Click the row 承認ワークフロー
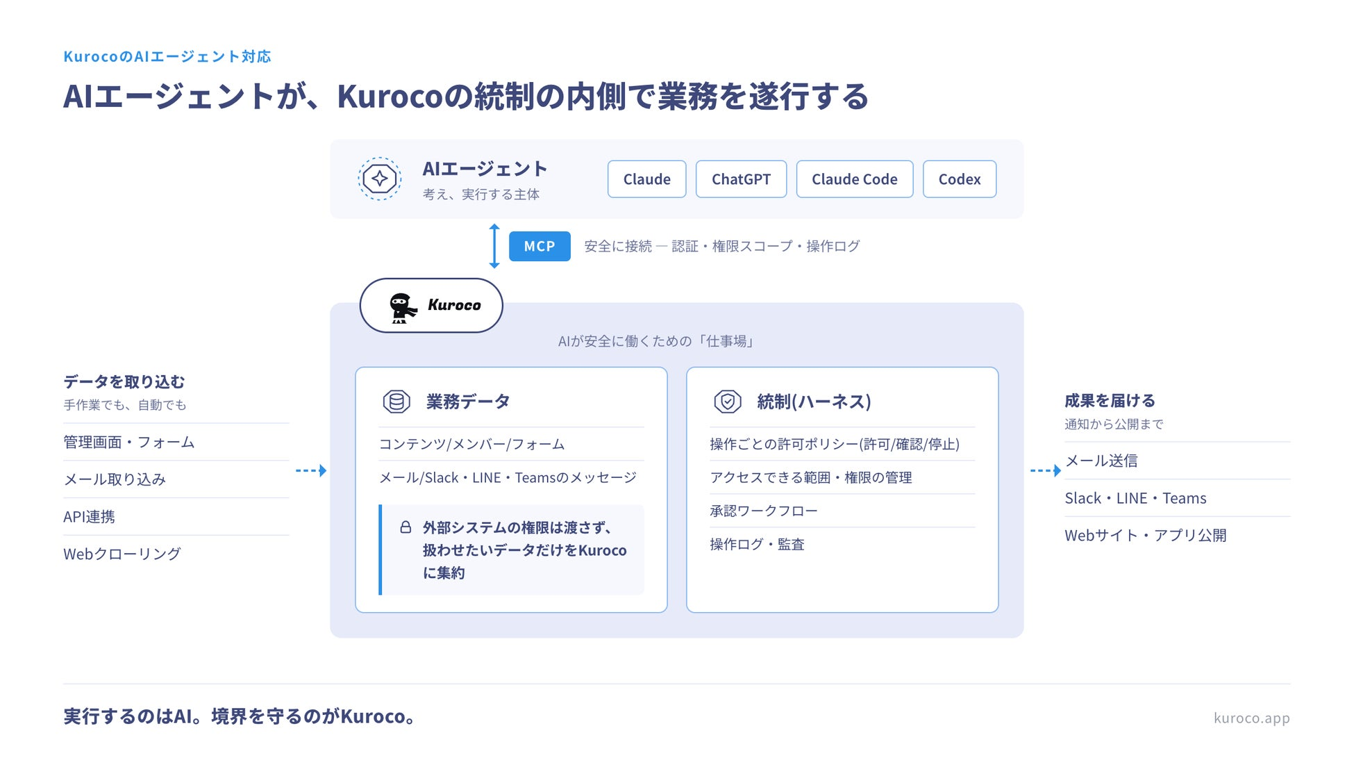Viewport: 1354px width, 758px height. click(x=842, y=511)
